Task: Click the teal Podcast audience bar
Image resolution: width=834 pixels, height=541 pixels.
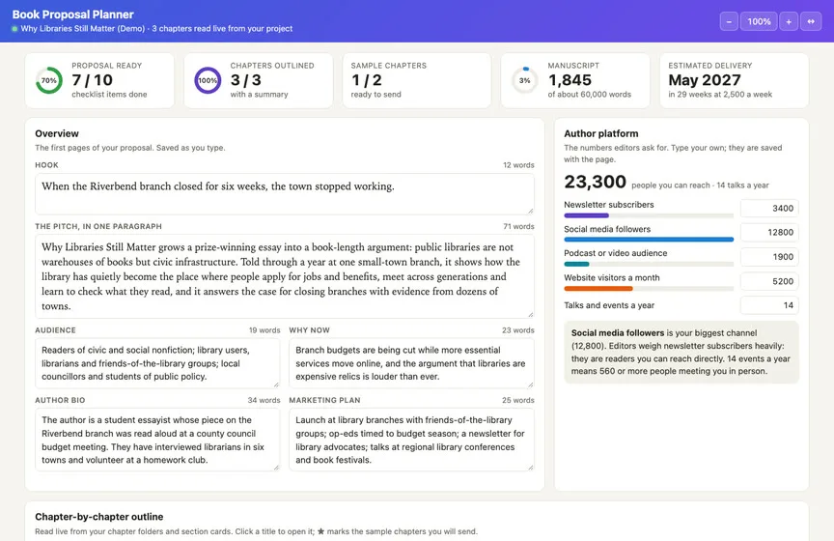Action: (x=576, y=264)
